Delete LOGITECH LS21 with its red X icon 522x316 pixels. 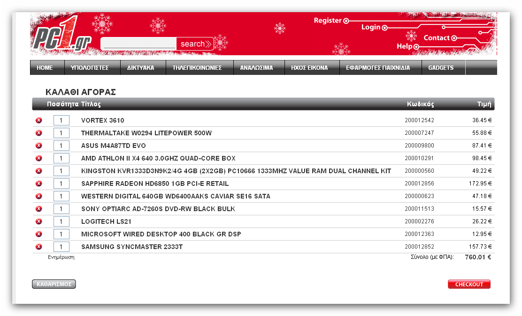pos(39,221)
